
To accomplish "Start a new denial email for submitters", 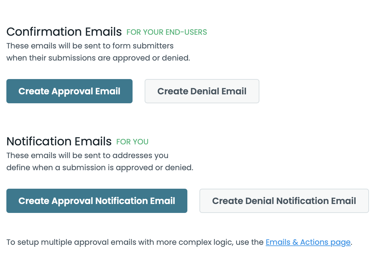I will (x=202, y=91).
